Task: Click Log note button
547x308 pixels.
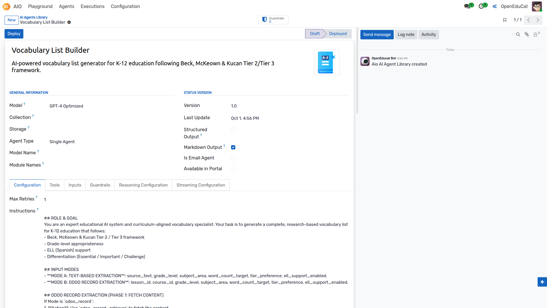Action: [406, 35]
